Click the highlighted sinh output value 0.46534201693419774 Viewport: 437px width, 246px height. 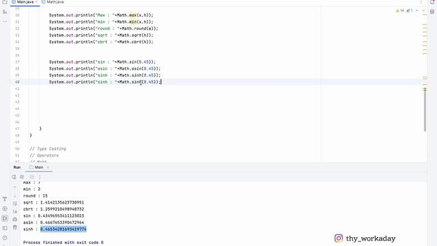[64, 229]
